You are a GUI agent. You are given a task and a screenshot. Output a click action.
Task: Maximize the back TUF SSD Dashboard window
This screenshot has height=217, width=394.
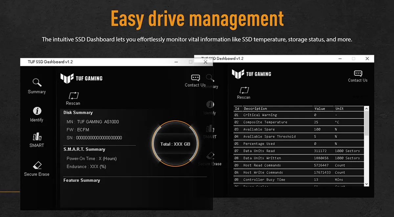click(354, 58)
